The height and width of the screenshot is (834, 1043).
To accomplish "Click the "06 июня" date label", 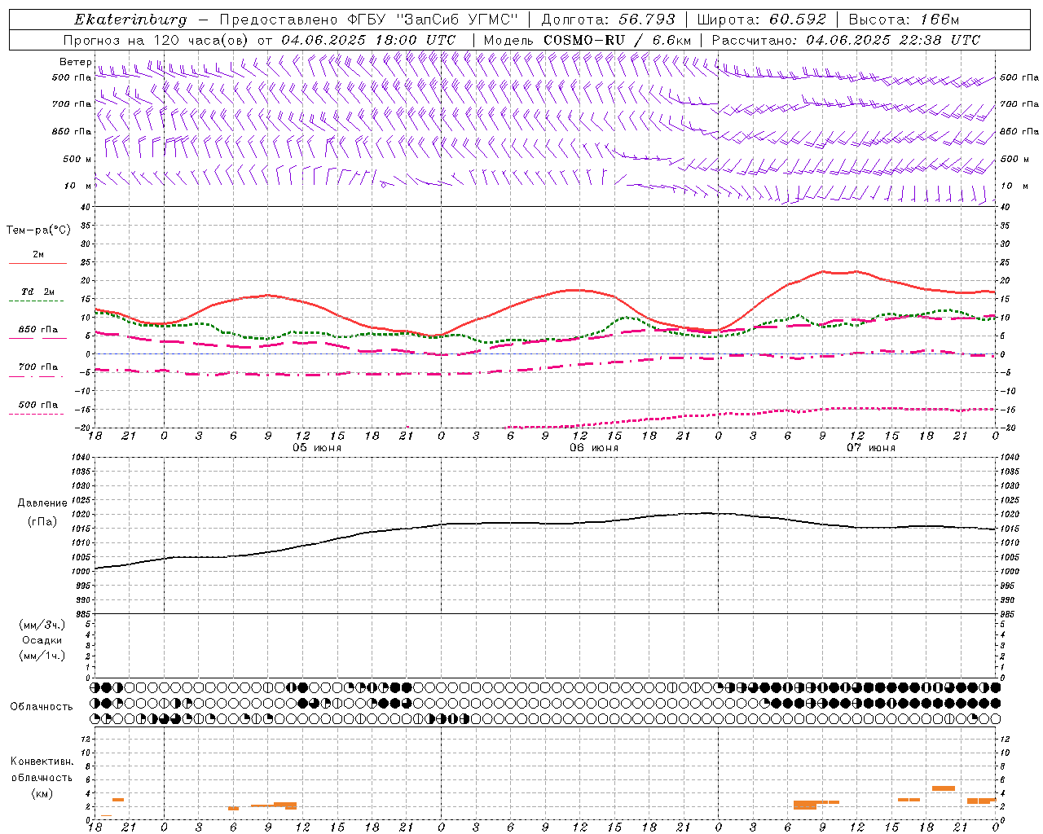I will tap(593, 448).
